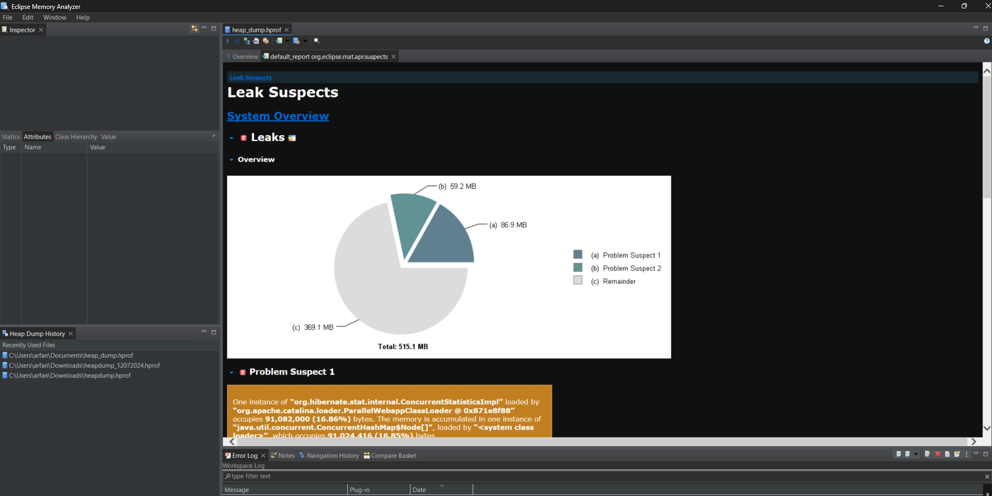Maximize the Inspector panel
Screen dimensions: 992x496
point(214,28)
